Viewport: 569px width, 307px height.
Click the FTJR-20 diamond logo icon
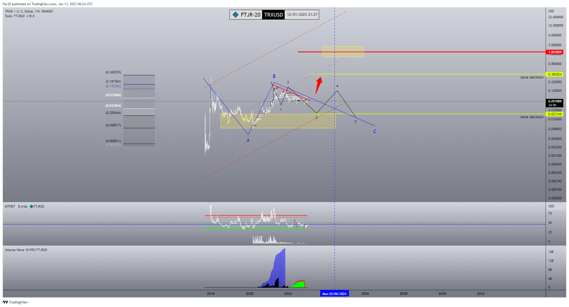point(236,15)
